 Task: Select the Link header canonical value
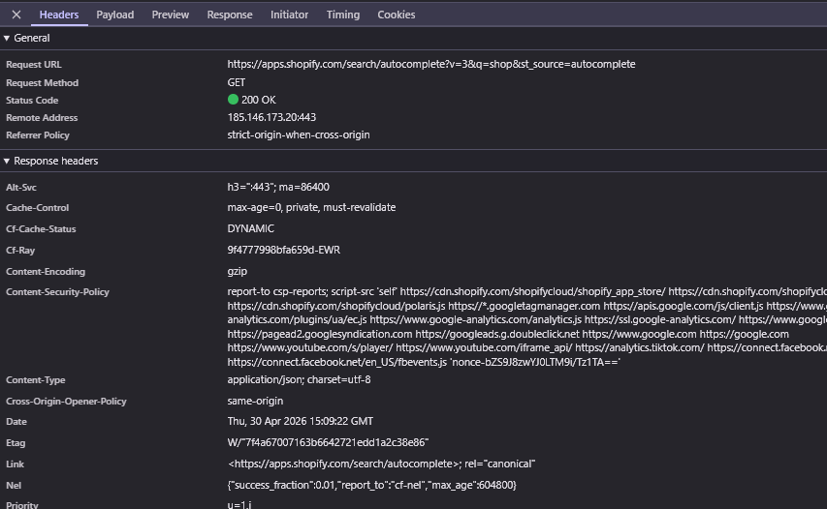coord(381,464)
